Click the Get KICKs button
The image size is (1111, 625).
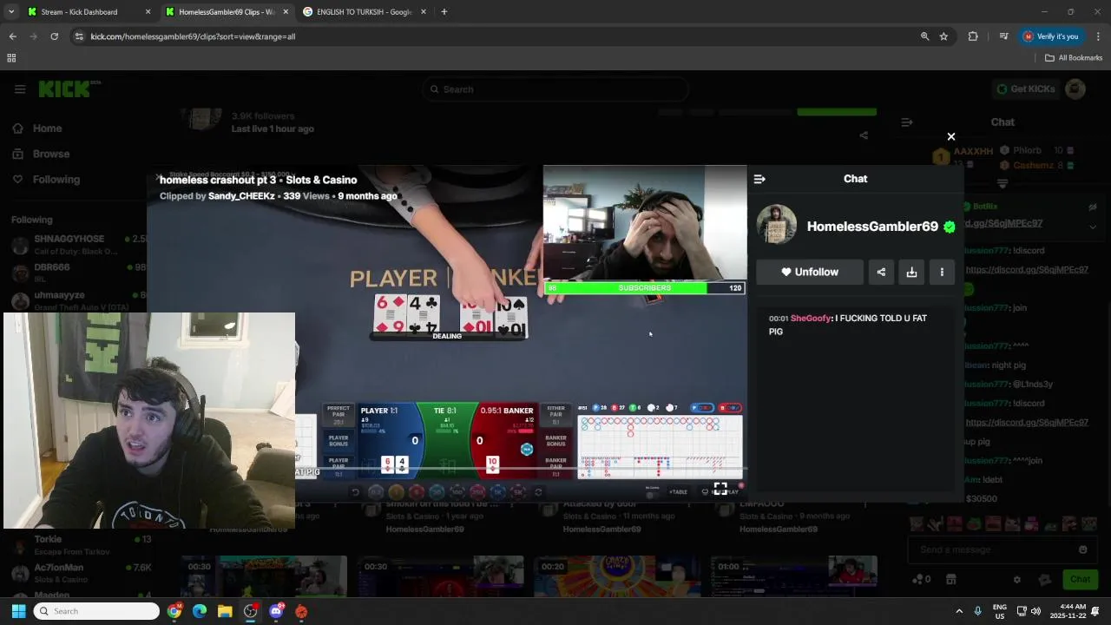1024,89
